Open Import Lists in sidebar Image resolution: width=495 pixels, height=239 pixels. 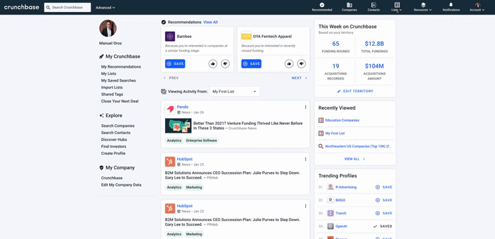[x=112, y=88]
